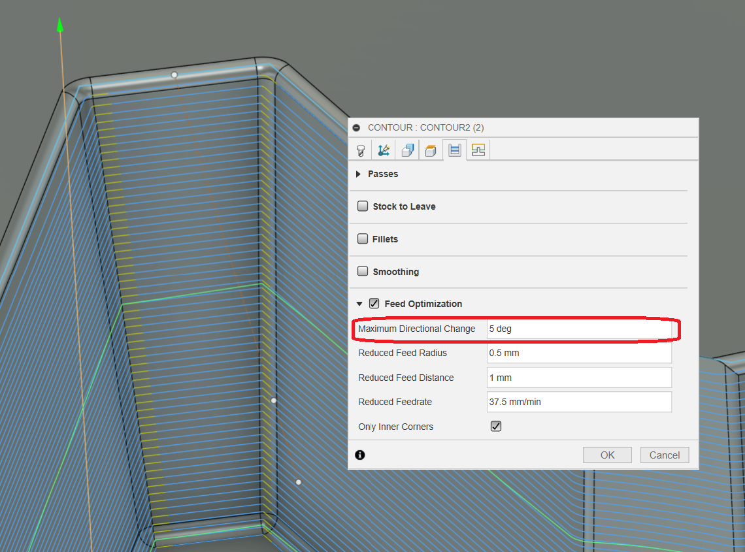Click the info icon at dialog bottom
The width and height of the screenshot is (745, 552).
click(x=359, y=455)
